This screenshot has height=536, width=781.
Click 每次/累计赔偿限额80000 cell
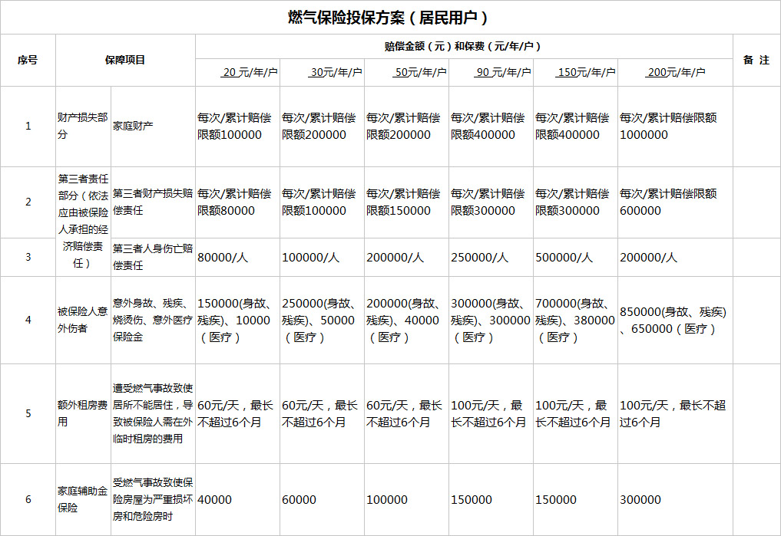coord(237,202)
